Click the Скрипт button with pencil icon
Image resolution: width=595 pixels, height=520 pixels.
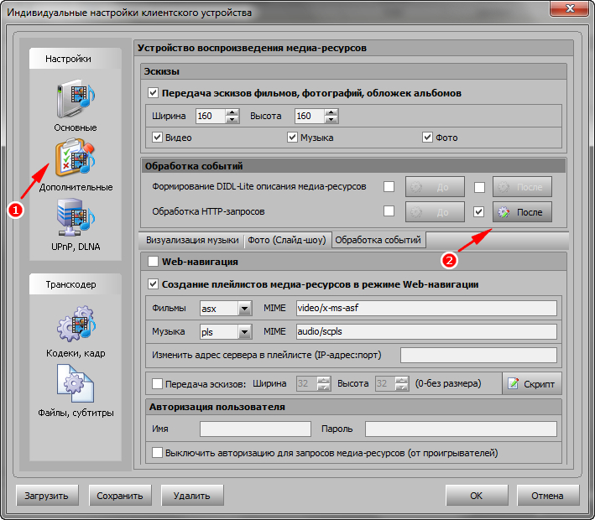pos(532,383)
